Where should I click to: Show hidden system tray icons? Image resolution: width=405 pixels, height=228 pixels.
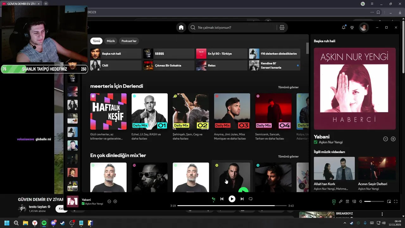345,223
